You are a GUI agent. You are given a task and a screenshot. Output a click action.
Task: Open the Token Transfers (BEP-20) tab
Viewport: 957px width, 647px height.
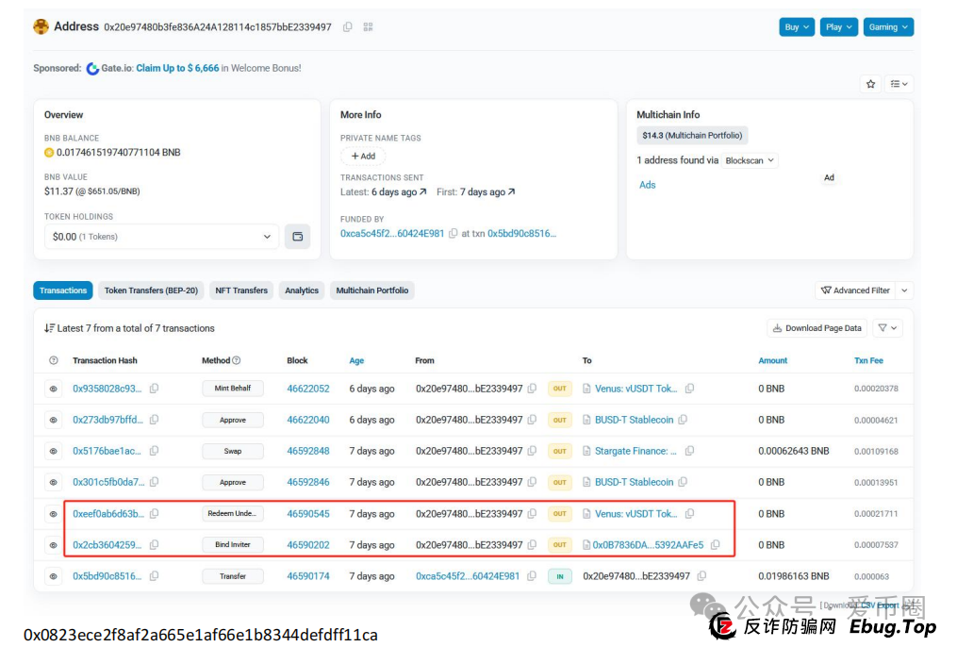(x=151, y=290)
